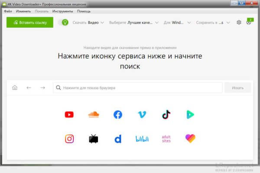The image size is (260, 173).
Task: Open the notifications icon with green badge
Action: click(249, 22)
